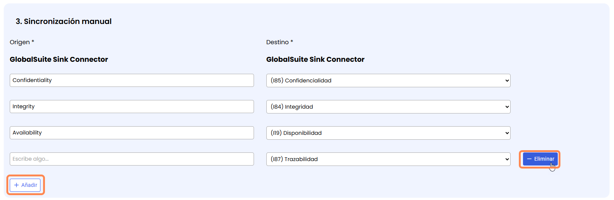Click the empty "Escribe algo..." field

pos(131,159)
